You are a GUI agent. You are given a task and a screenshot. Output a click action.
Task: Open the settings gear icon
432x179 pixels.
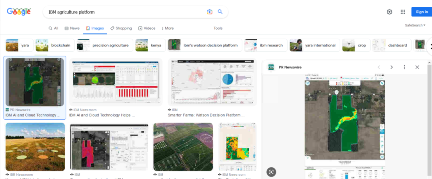(x=389, y=12)
